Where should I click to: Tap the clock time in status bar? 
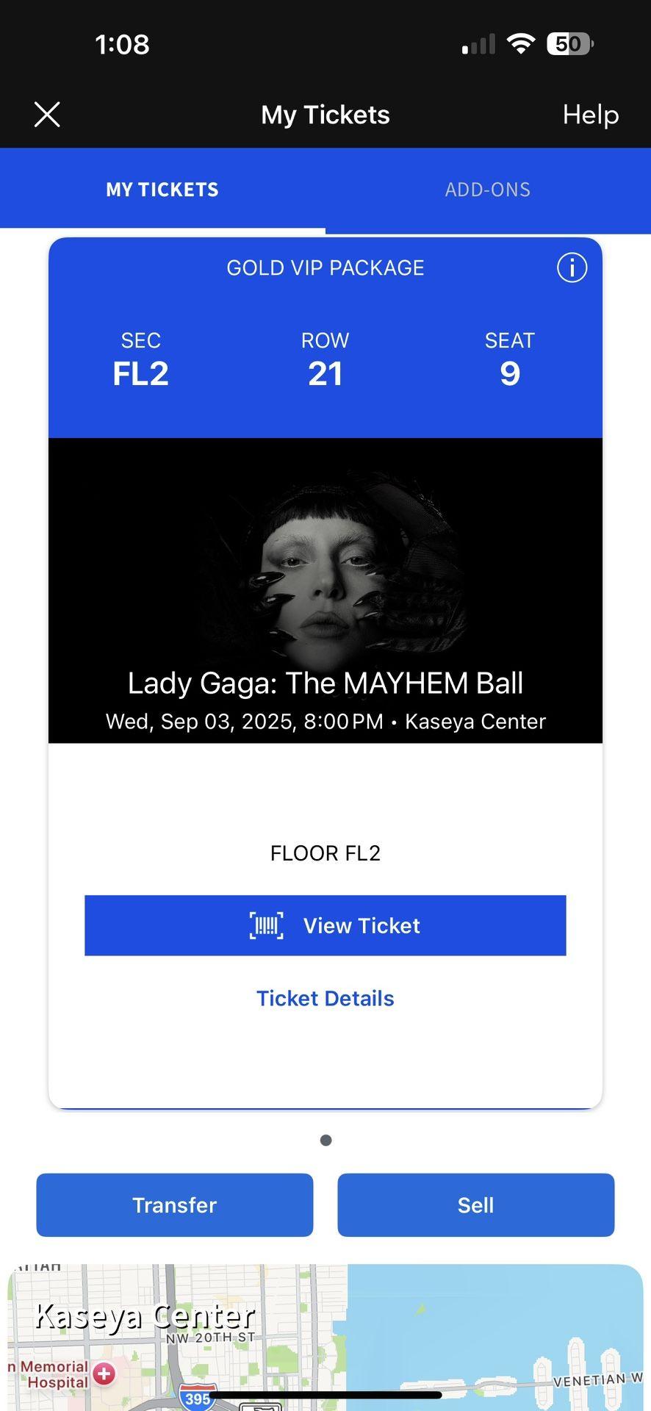(122, 45)
